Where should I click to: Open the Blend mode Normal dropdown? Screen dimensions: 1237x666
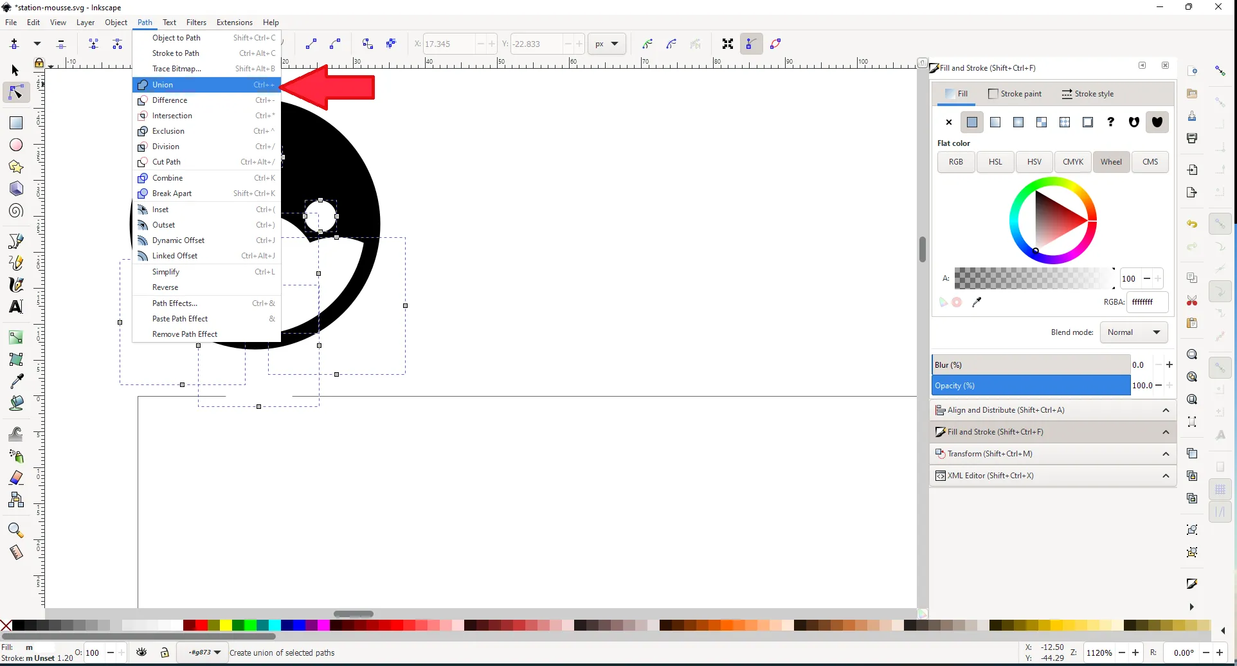pyautogui.click(x=1133, y=332)
